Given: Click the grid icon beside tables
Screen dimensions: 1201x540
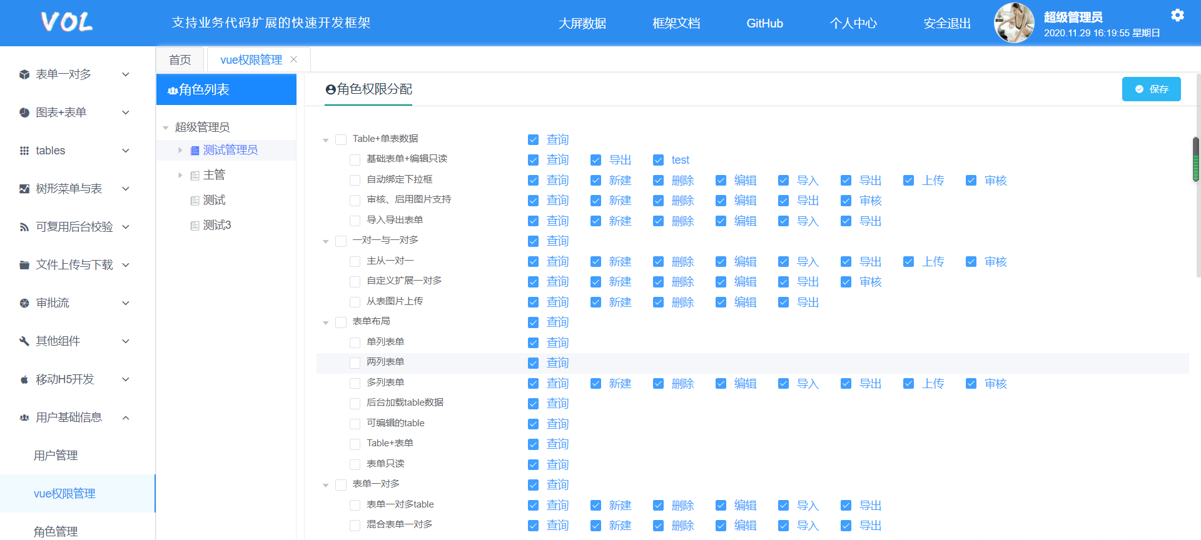Looking at the screenshot, I should (x=24, y=151).
